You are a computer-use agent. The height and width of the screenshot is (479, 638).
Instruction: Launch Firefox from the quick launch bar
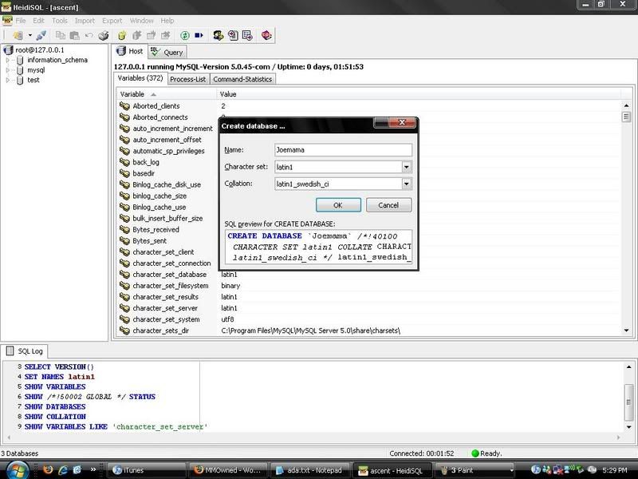tap(48, 469)
